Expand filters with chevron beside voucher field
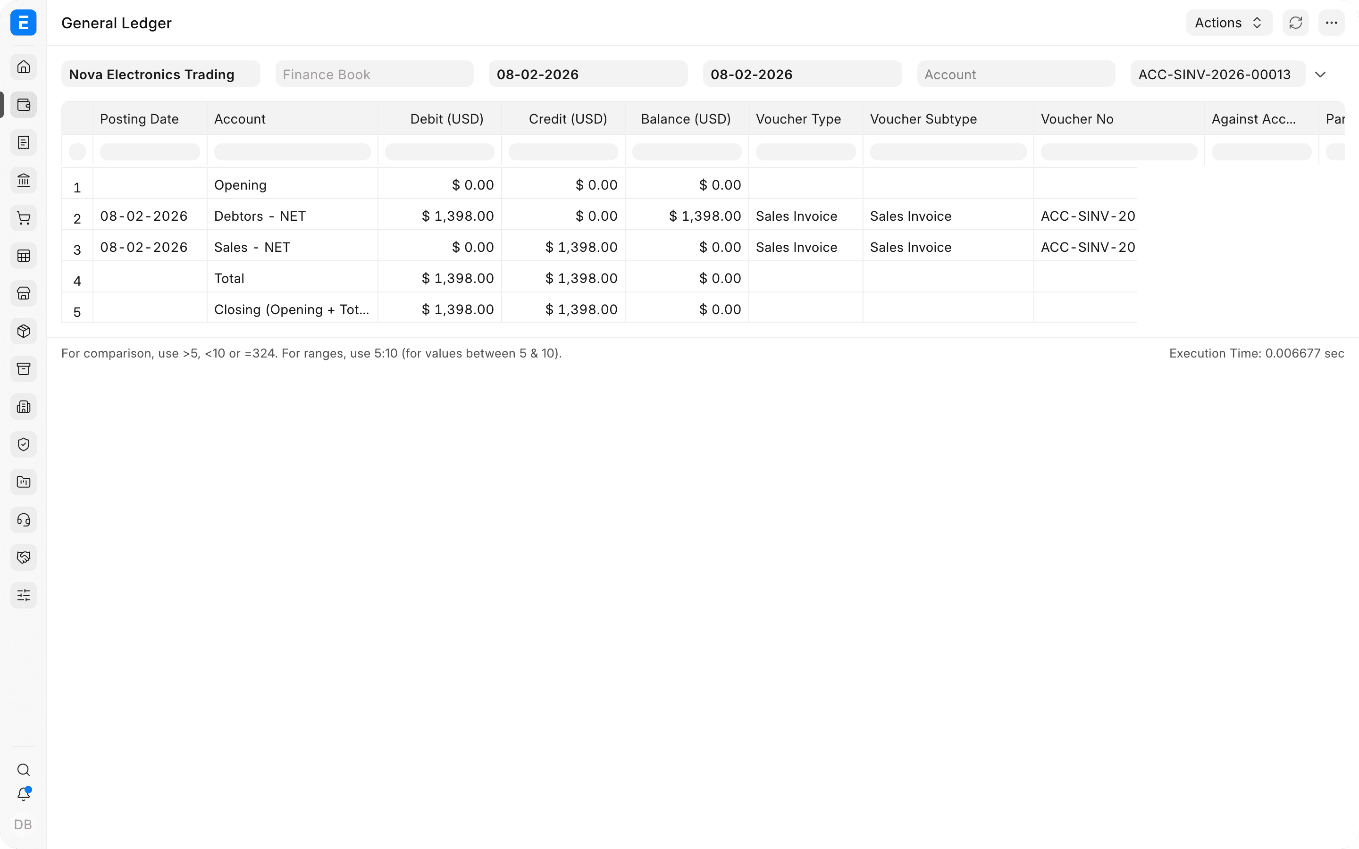The height and width of the screenshot is (849, 1359). tap(1320, 75)
